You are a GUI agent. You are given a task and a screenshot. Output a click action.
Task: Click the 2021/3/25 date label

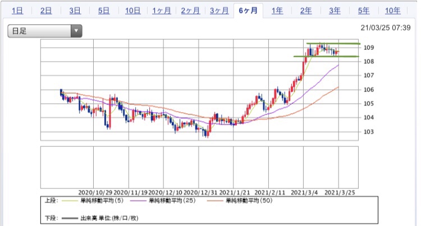(340, 192)
